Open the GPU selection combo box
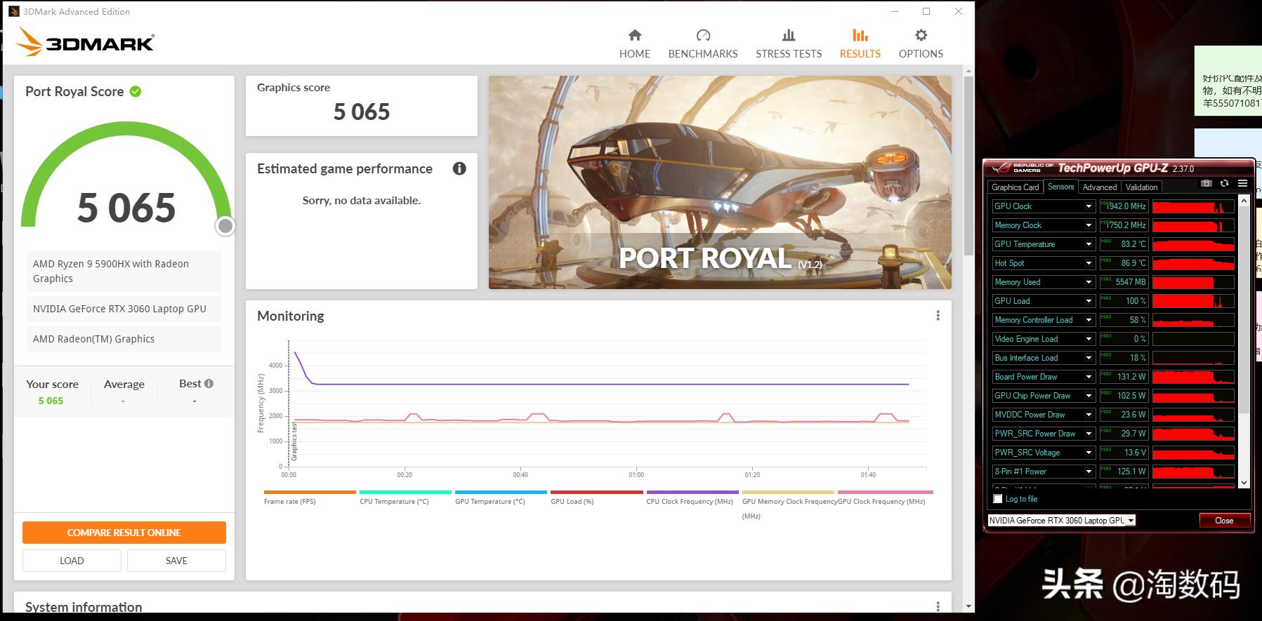Image resolution: width=1262 pixels, height=621 pixels. pyautogui.click(x=1061, y=521)
